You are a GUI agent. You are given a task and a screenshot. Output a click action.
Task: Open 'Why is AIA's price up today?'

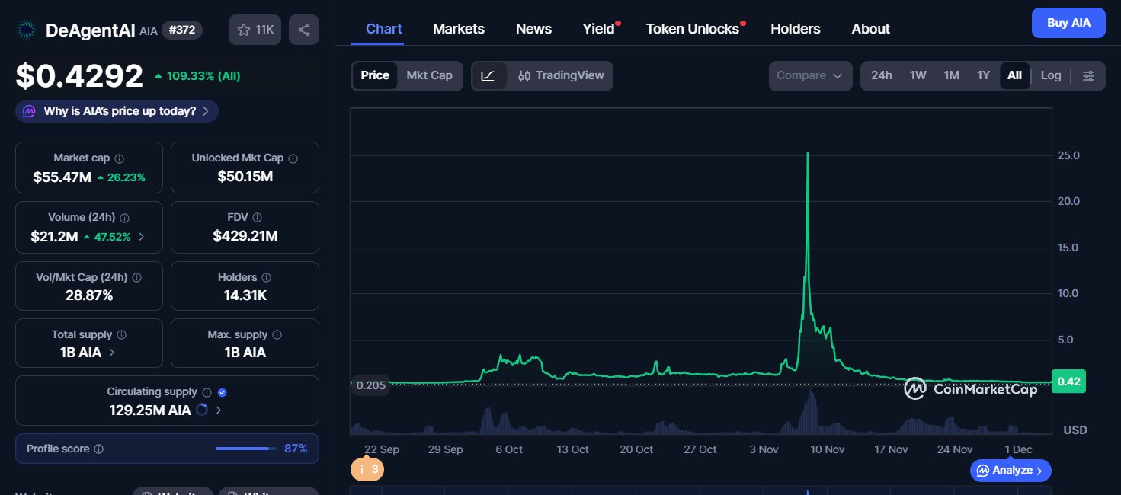tap(117, 111)
